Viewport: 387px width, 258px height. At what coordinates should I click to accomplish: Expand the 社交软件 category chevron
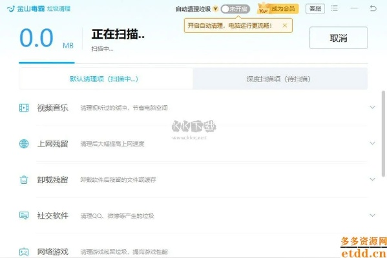click(x=372, y=215)
